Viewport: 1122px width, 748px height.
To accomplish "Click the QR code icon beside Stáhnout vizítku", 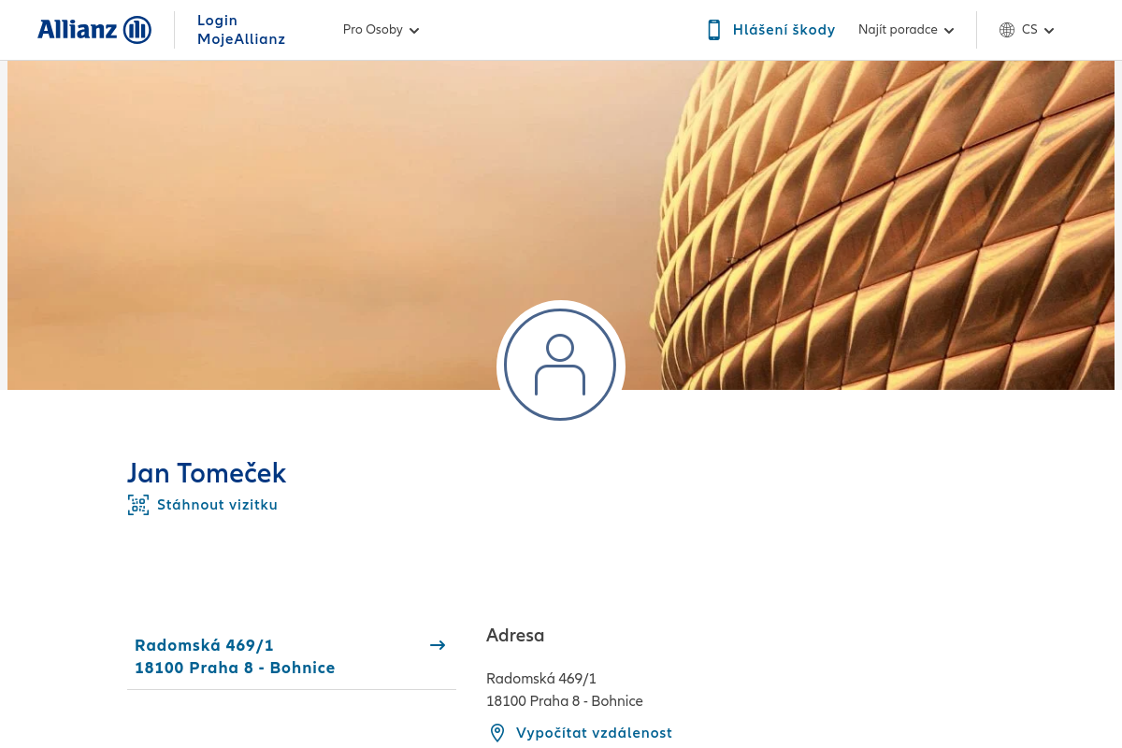I will [138, 504].
